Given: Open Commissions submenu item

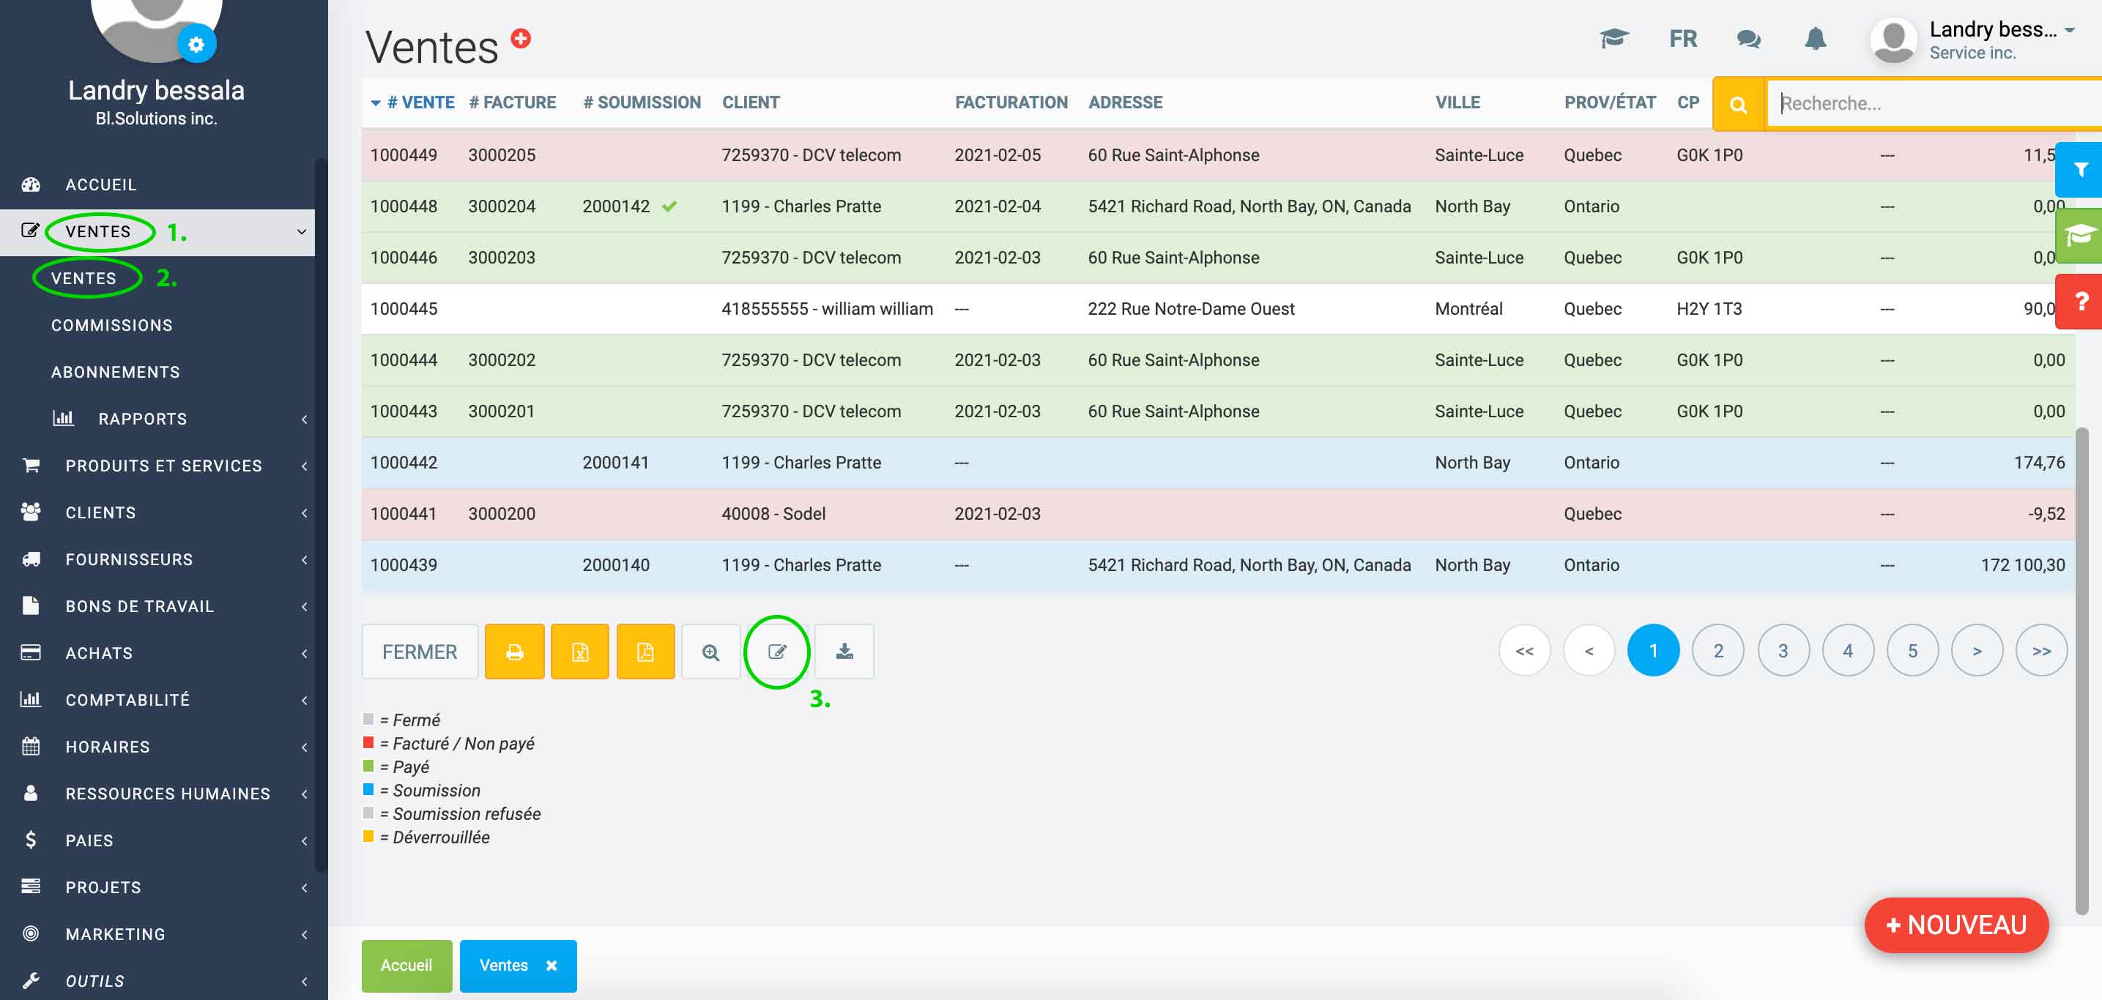Looking at the screenshot, I should coord(112,326).
